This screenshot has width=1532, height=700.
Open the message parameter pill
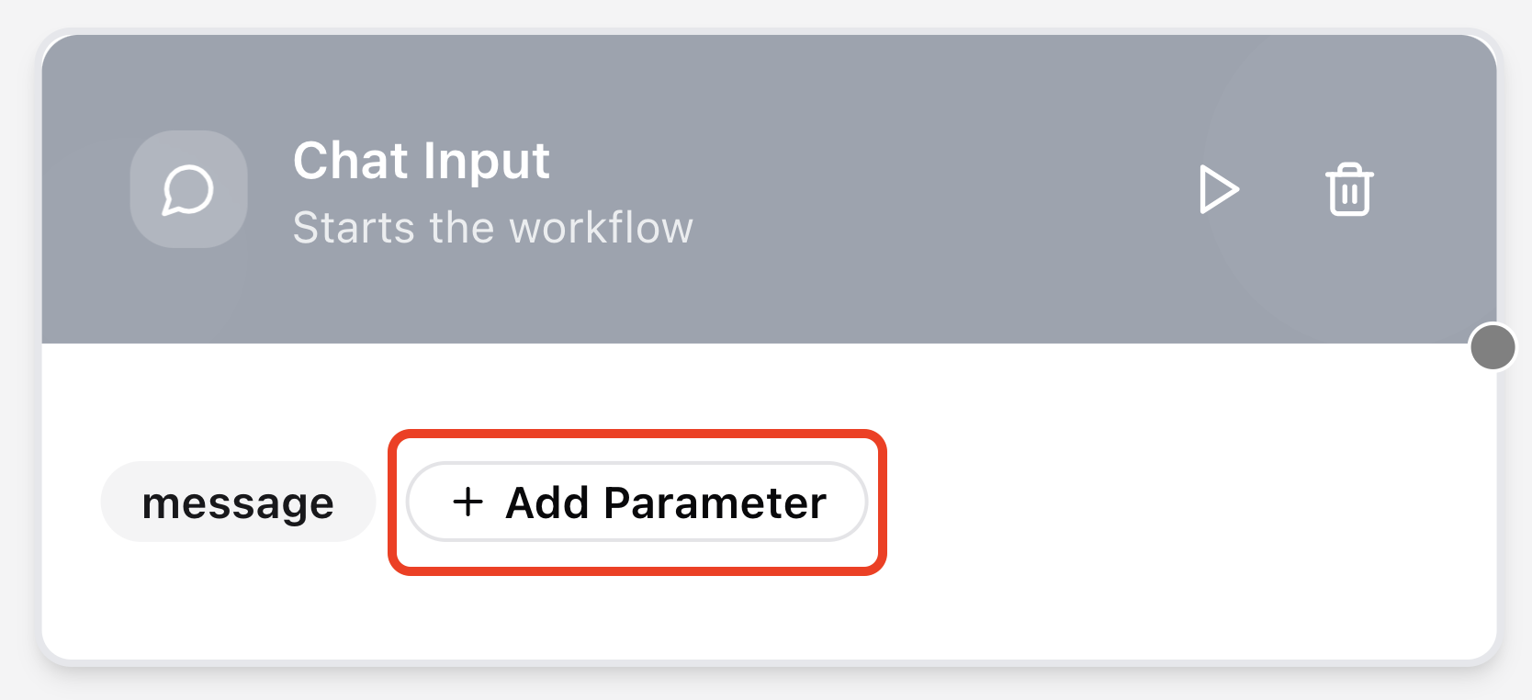238,502
